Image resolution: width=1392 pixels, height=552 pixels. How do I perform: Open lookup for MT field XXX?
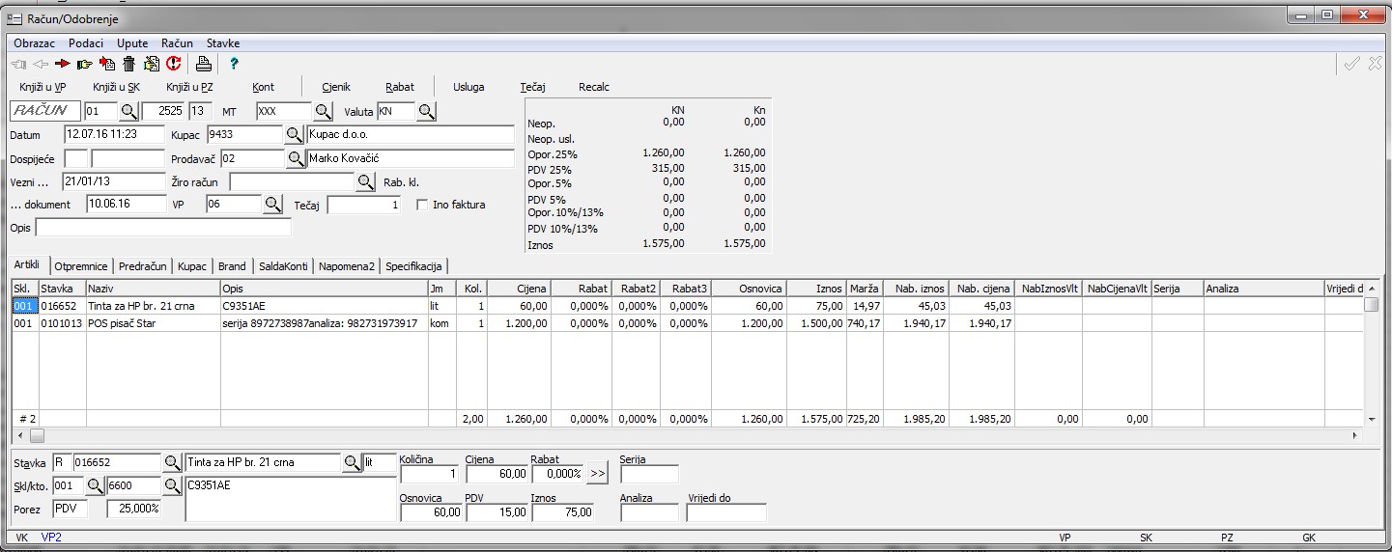pos(324,111)
